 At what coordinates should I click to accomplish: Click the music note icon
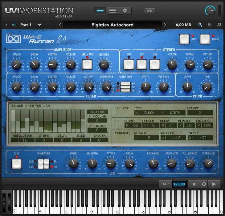coord(219,25)
